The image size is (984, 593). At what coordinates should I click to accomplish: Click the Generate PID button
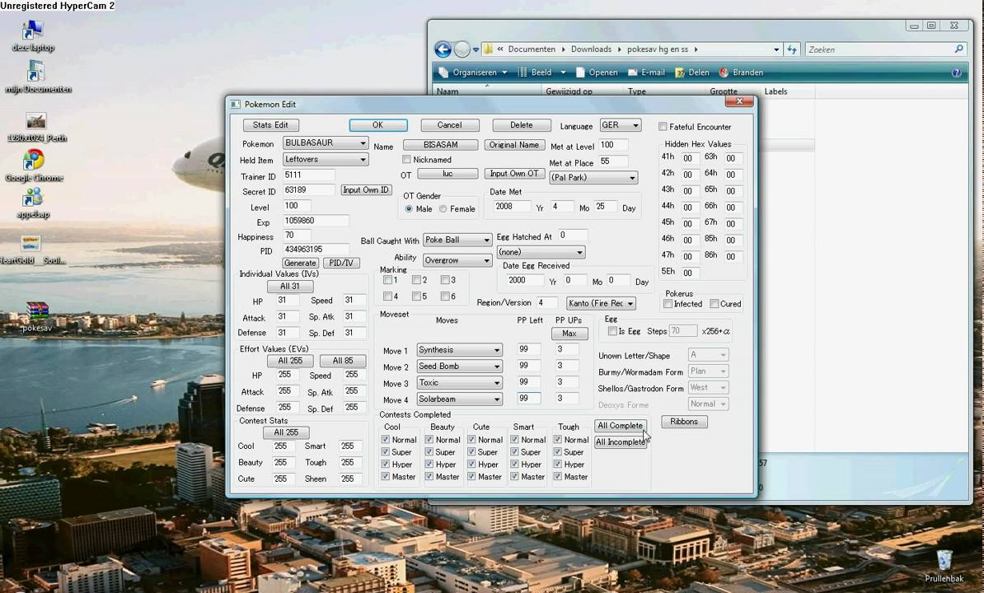[x=300, y=263]
